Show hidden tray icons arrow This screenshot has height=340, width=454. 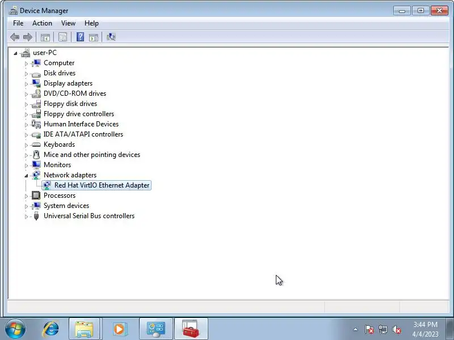coord(356,329)
